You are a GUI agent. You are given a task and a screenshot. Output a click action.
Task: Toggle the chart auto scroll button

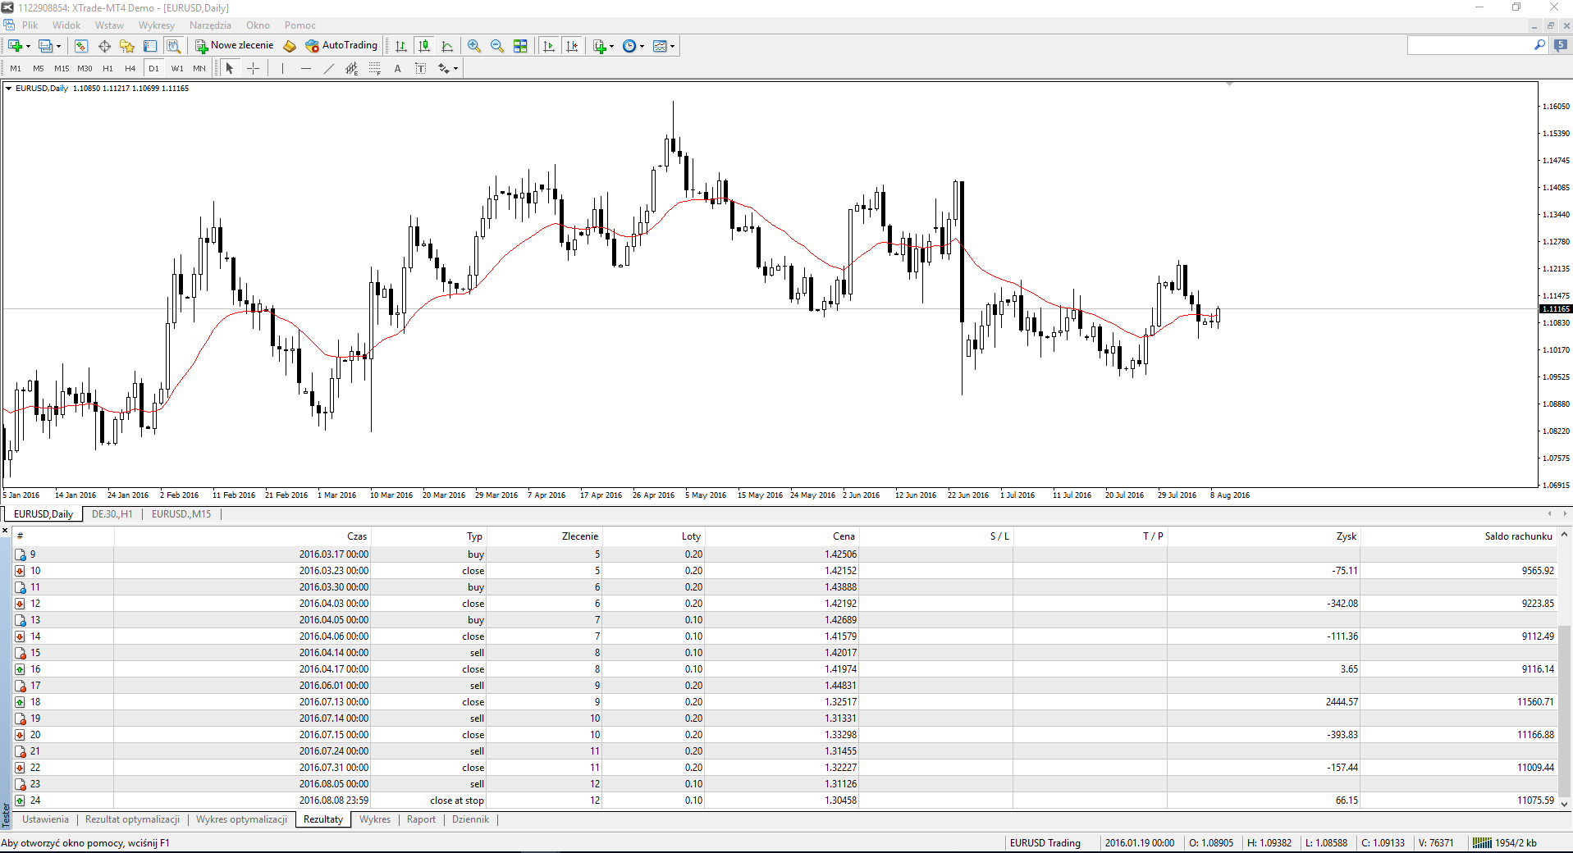(549, 46)
